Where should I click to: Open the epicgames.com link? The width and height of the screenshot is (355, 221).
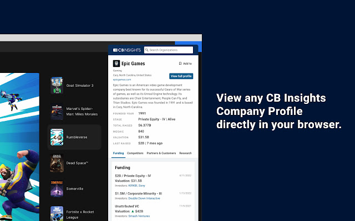click(x=122, y=80)
